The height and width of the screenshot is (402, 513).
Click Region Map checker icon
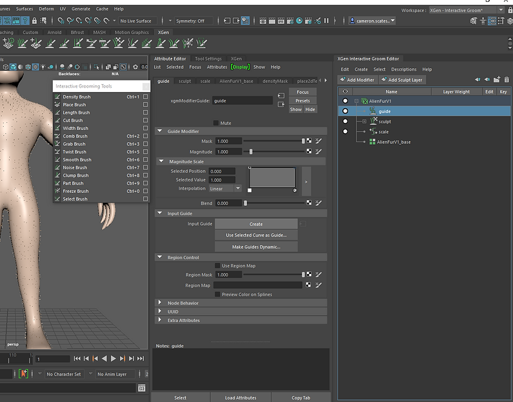(308, 285)
